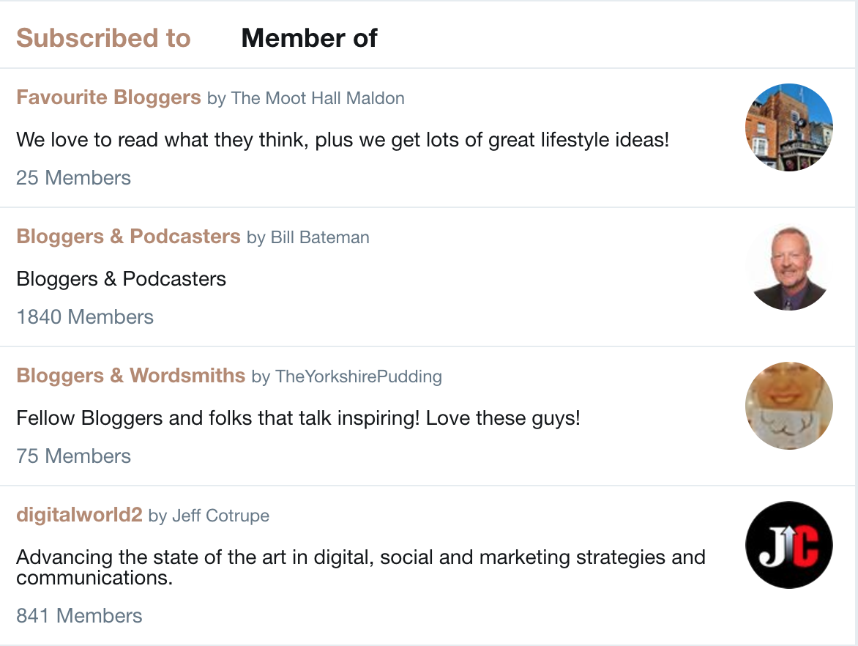858x646 pixels.
Task: Switch to the Member of tab
Action: 309,38
